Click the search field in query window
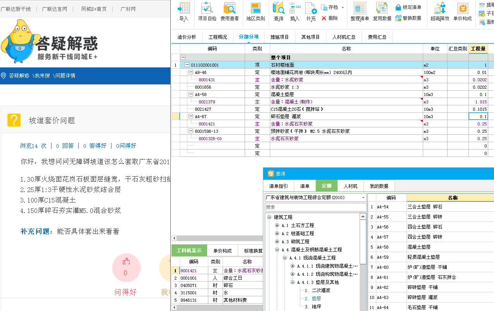The width and height of the screenshot is (494, 311). (x=316, y=207)
